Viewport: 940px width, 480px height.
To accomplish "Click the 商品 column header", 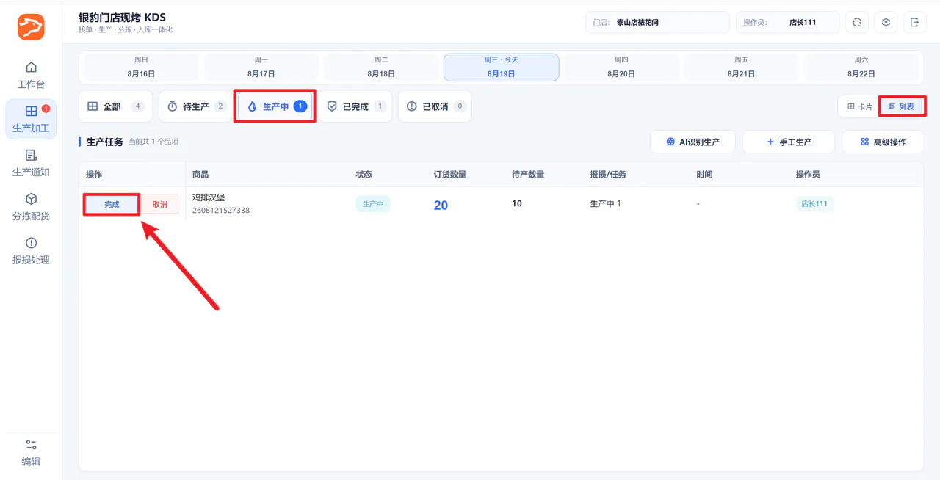I will tap(200, 175).
